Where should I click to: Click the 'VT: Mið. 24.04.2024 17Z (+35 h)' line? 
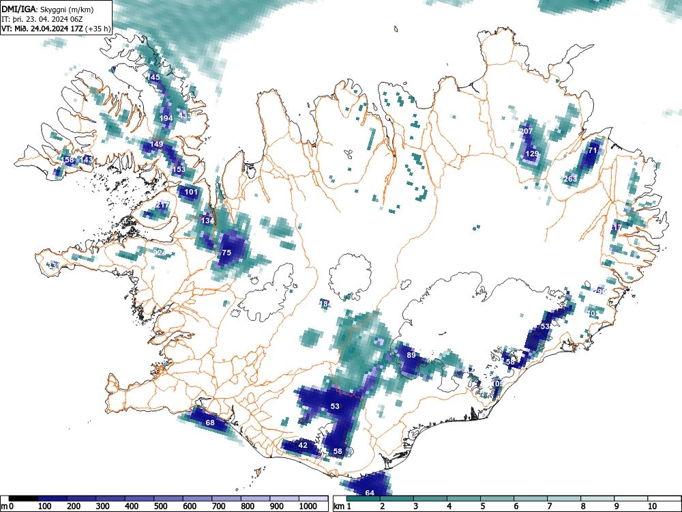56,29
